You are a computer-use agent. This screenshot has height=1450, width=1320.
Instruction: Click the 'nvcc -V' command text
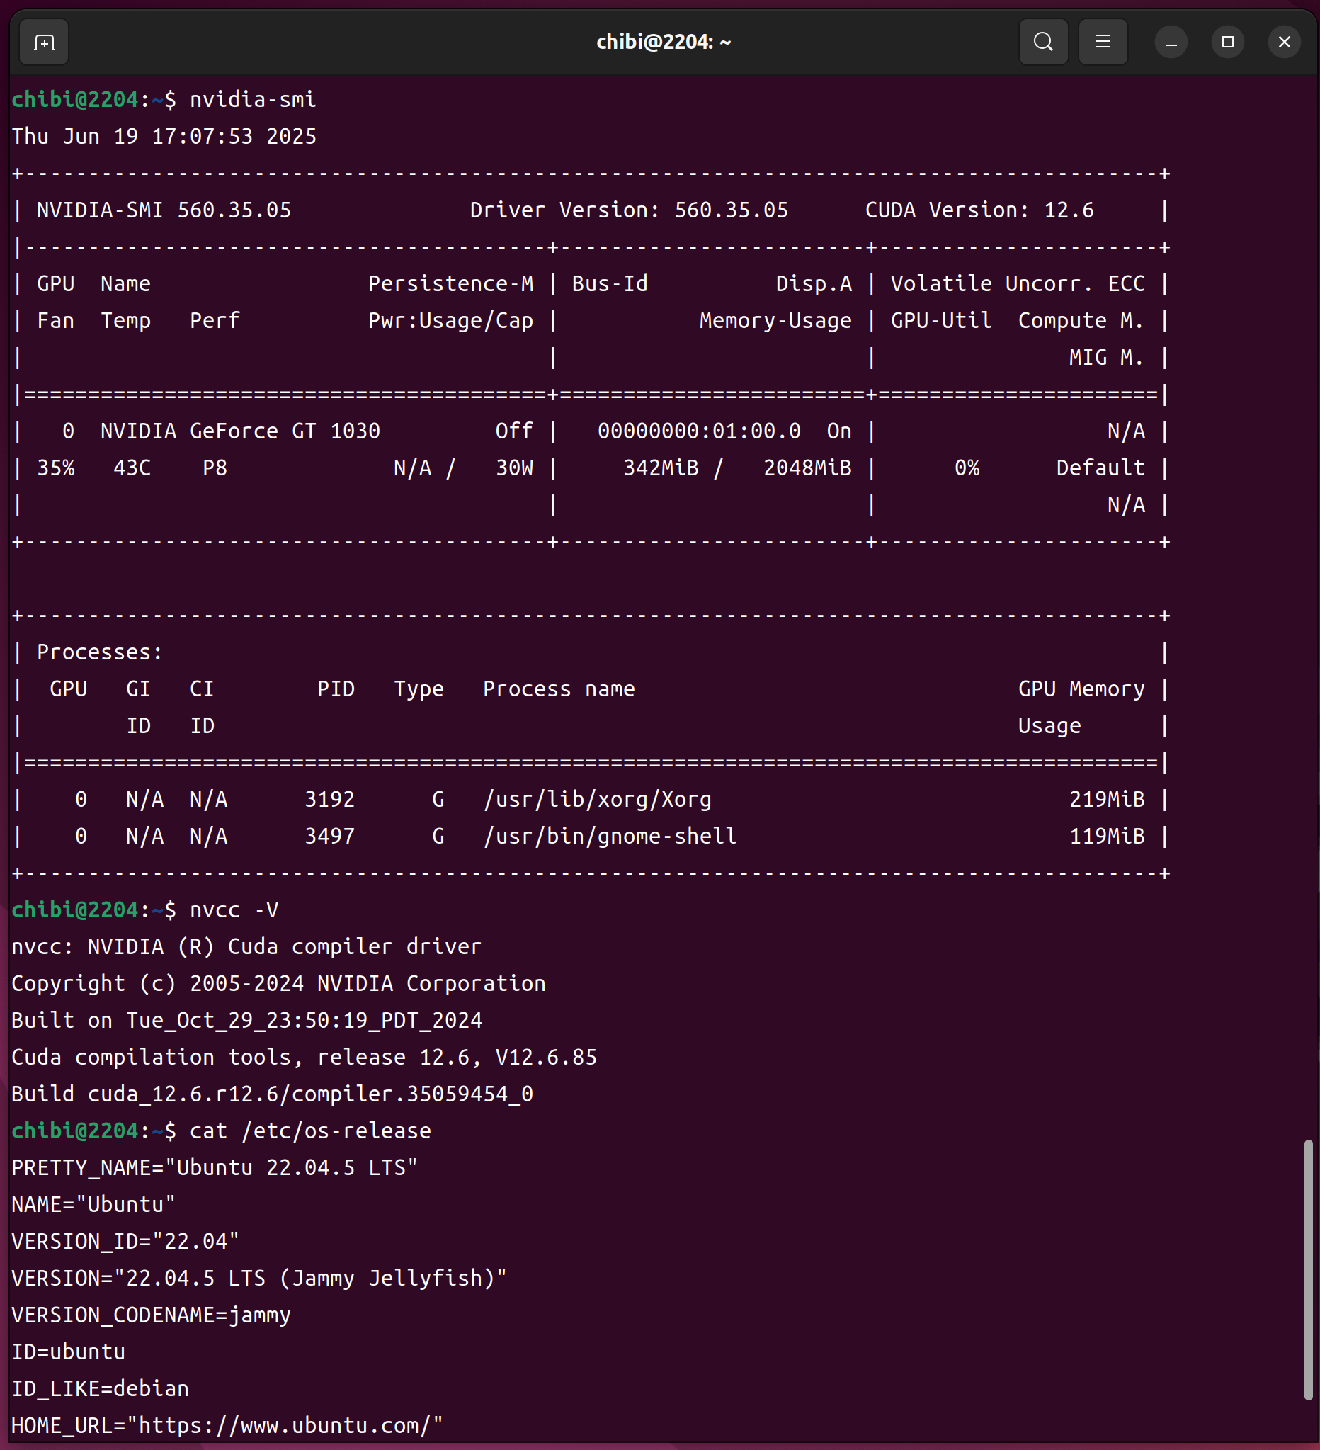tap(234, 910)
